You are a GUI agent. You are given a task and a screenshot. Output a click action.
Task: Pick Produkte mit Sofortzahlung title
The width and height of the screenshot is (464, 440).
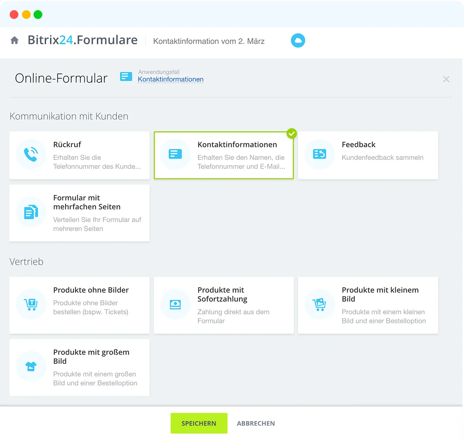(x=222, y=295)
